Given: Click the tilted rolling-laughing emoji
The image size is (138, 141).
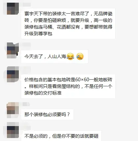Looking at the screenshot, I should [x=80, y=56].
